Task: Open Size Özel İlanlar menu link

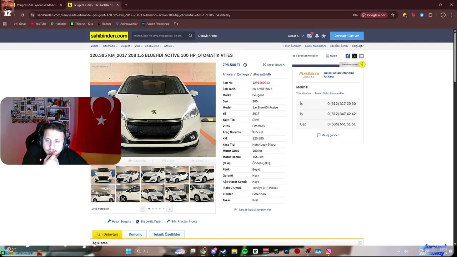Action: click(x=339, y=46)
